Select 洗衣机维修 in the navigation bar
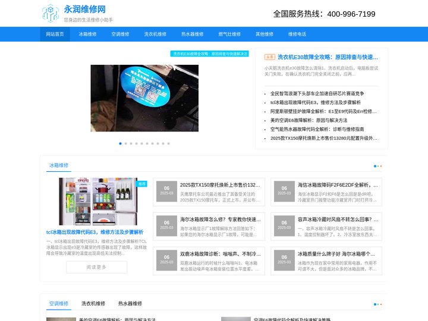This screenshot has width=428, height=321. 155,34
